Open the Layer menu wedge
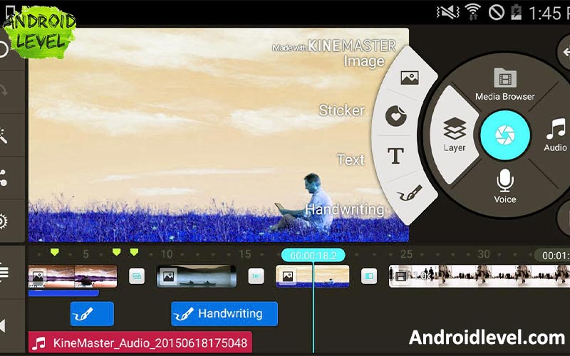Image resolution: width=570 pixels, height=356 pixels. pos(455,135)
